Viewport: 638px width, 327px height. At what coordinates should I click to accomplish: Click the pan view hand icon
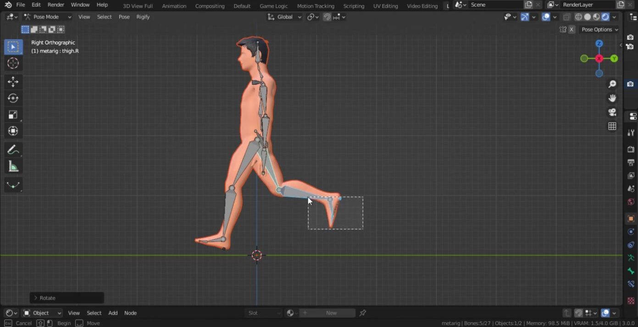point(612,98)
